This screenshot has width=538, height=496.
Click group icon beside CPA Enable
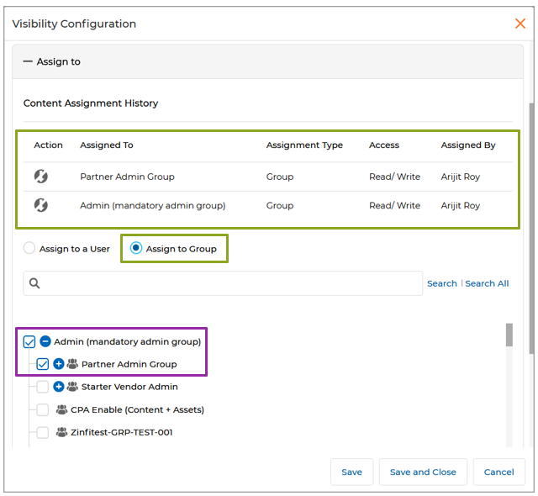click(61, 409)
